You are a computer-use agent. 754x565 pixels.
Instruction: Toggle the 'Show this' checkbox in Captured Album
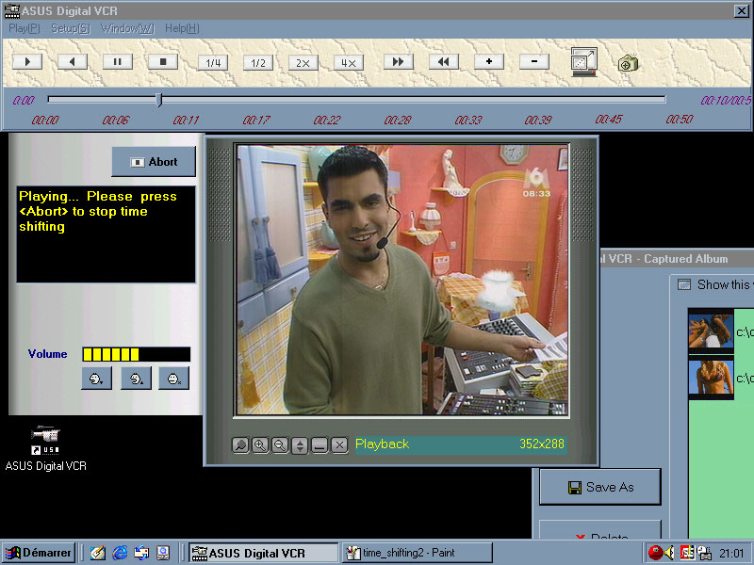(x=684, y=285)
